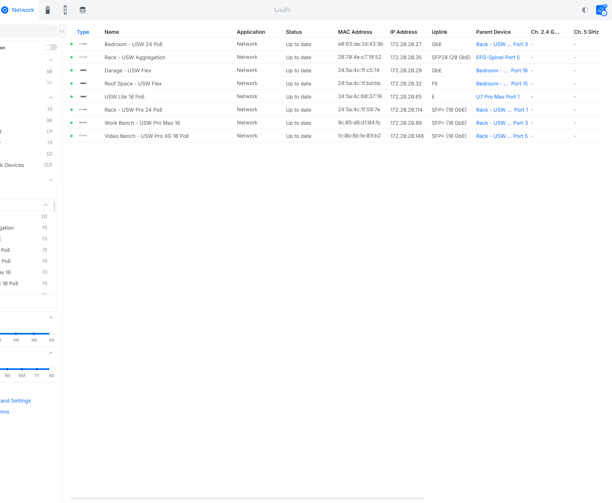The width and height of the screenshot is (612, 503).
Task: Click device icon for Rack - USW Pro 24 PoE
Action: [83, 110]
